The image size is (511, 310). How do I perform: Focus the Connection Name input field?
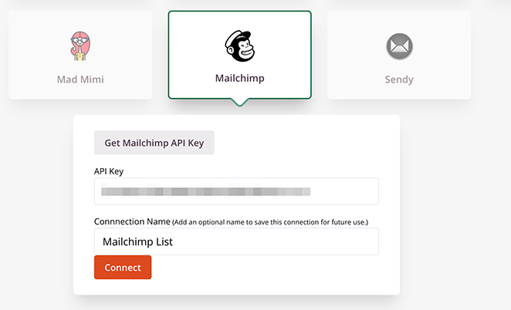[x=237, y=241]
